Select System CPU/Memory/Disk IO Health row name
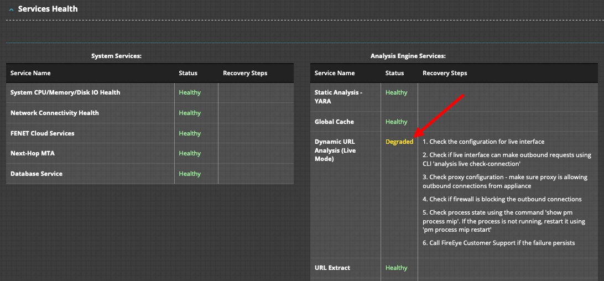Image resolution: width=604 pixels, height=281 pixels. click(65, 92)
